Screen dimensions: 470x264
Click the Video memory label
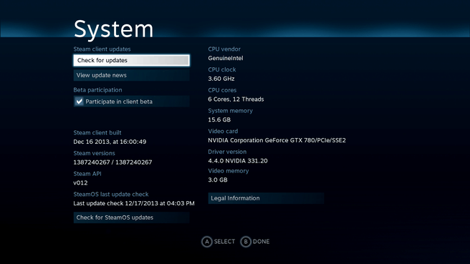pos(229,171)
